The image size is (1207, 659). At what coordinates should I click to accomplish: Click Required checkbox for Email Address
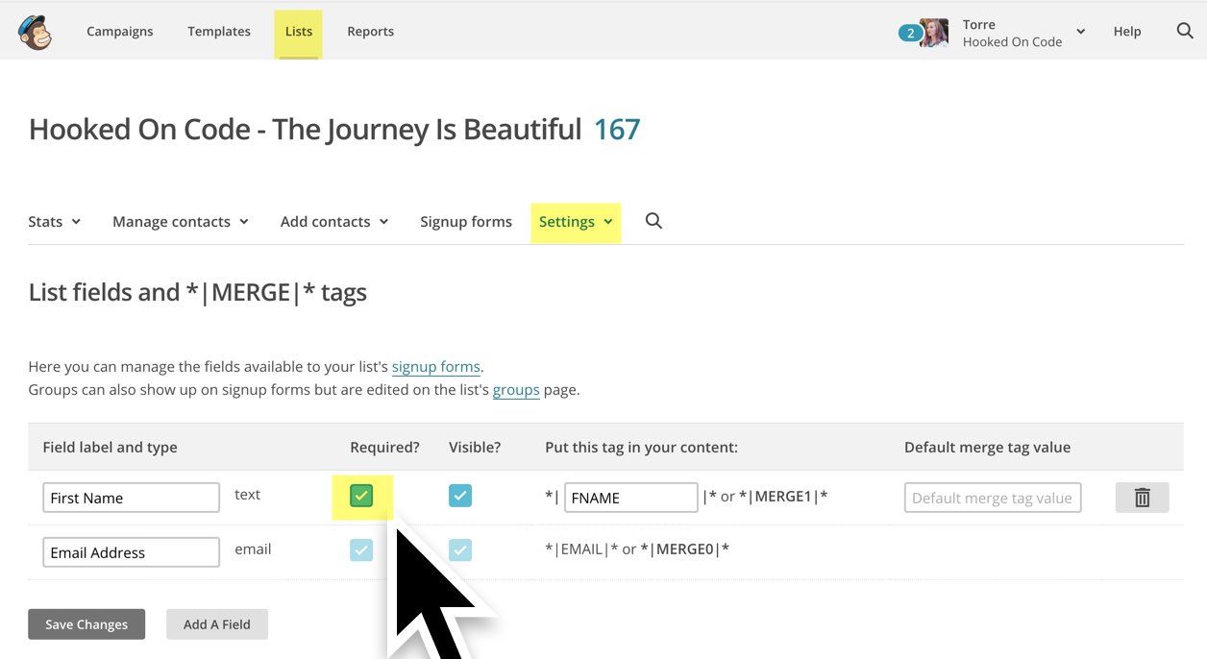click(361, 550)
